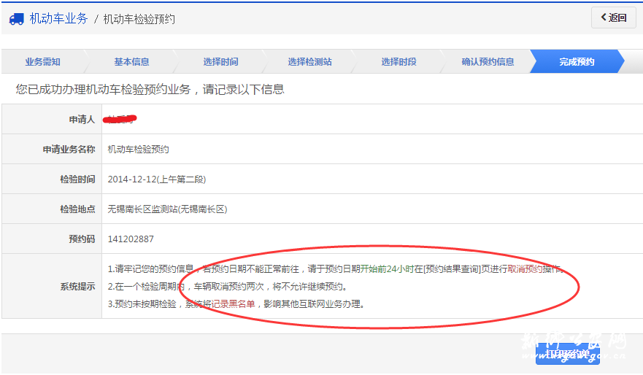Click the highlighted 完成预约 step

pyautogui.click(x=577, y=62)
